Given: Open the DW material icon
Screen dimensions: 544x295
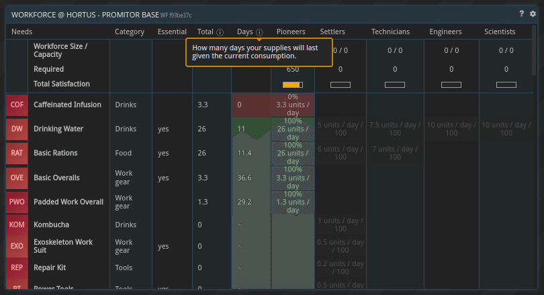Looking at the screenshot, I should (x=17, y=129).
